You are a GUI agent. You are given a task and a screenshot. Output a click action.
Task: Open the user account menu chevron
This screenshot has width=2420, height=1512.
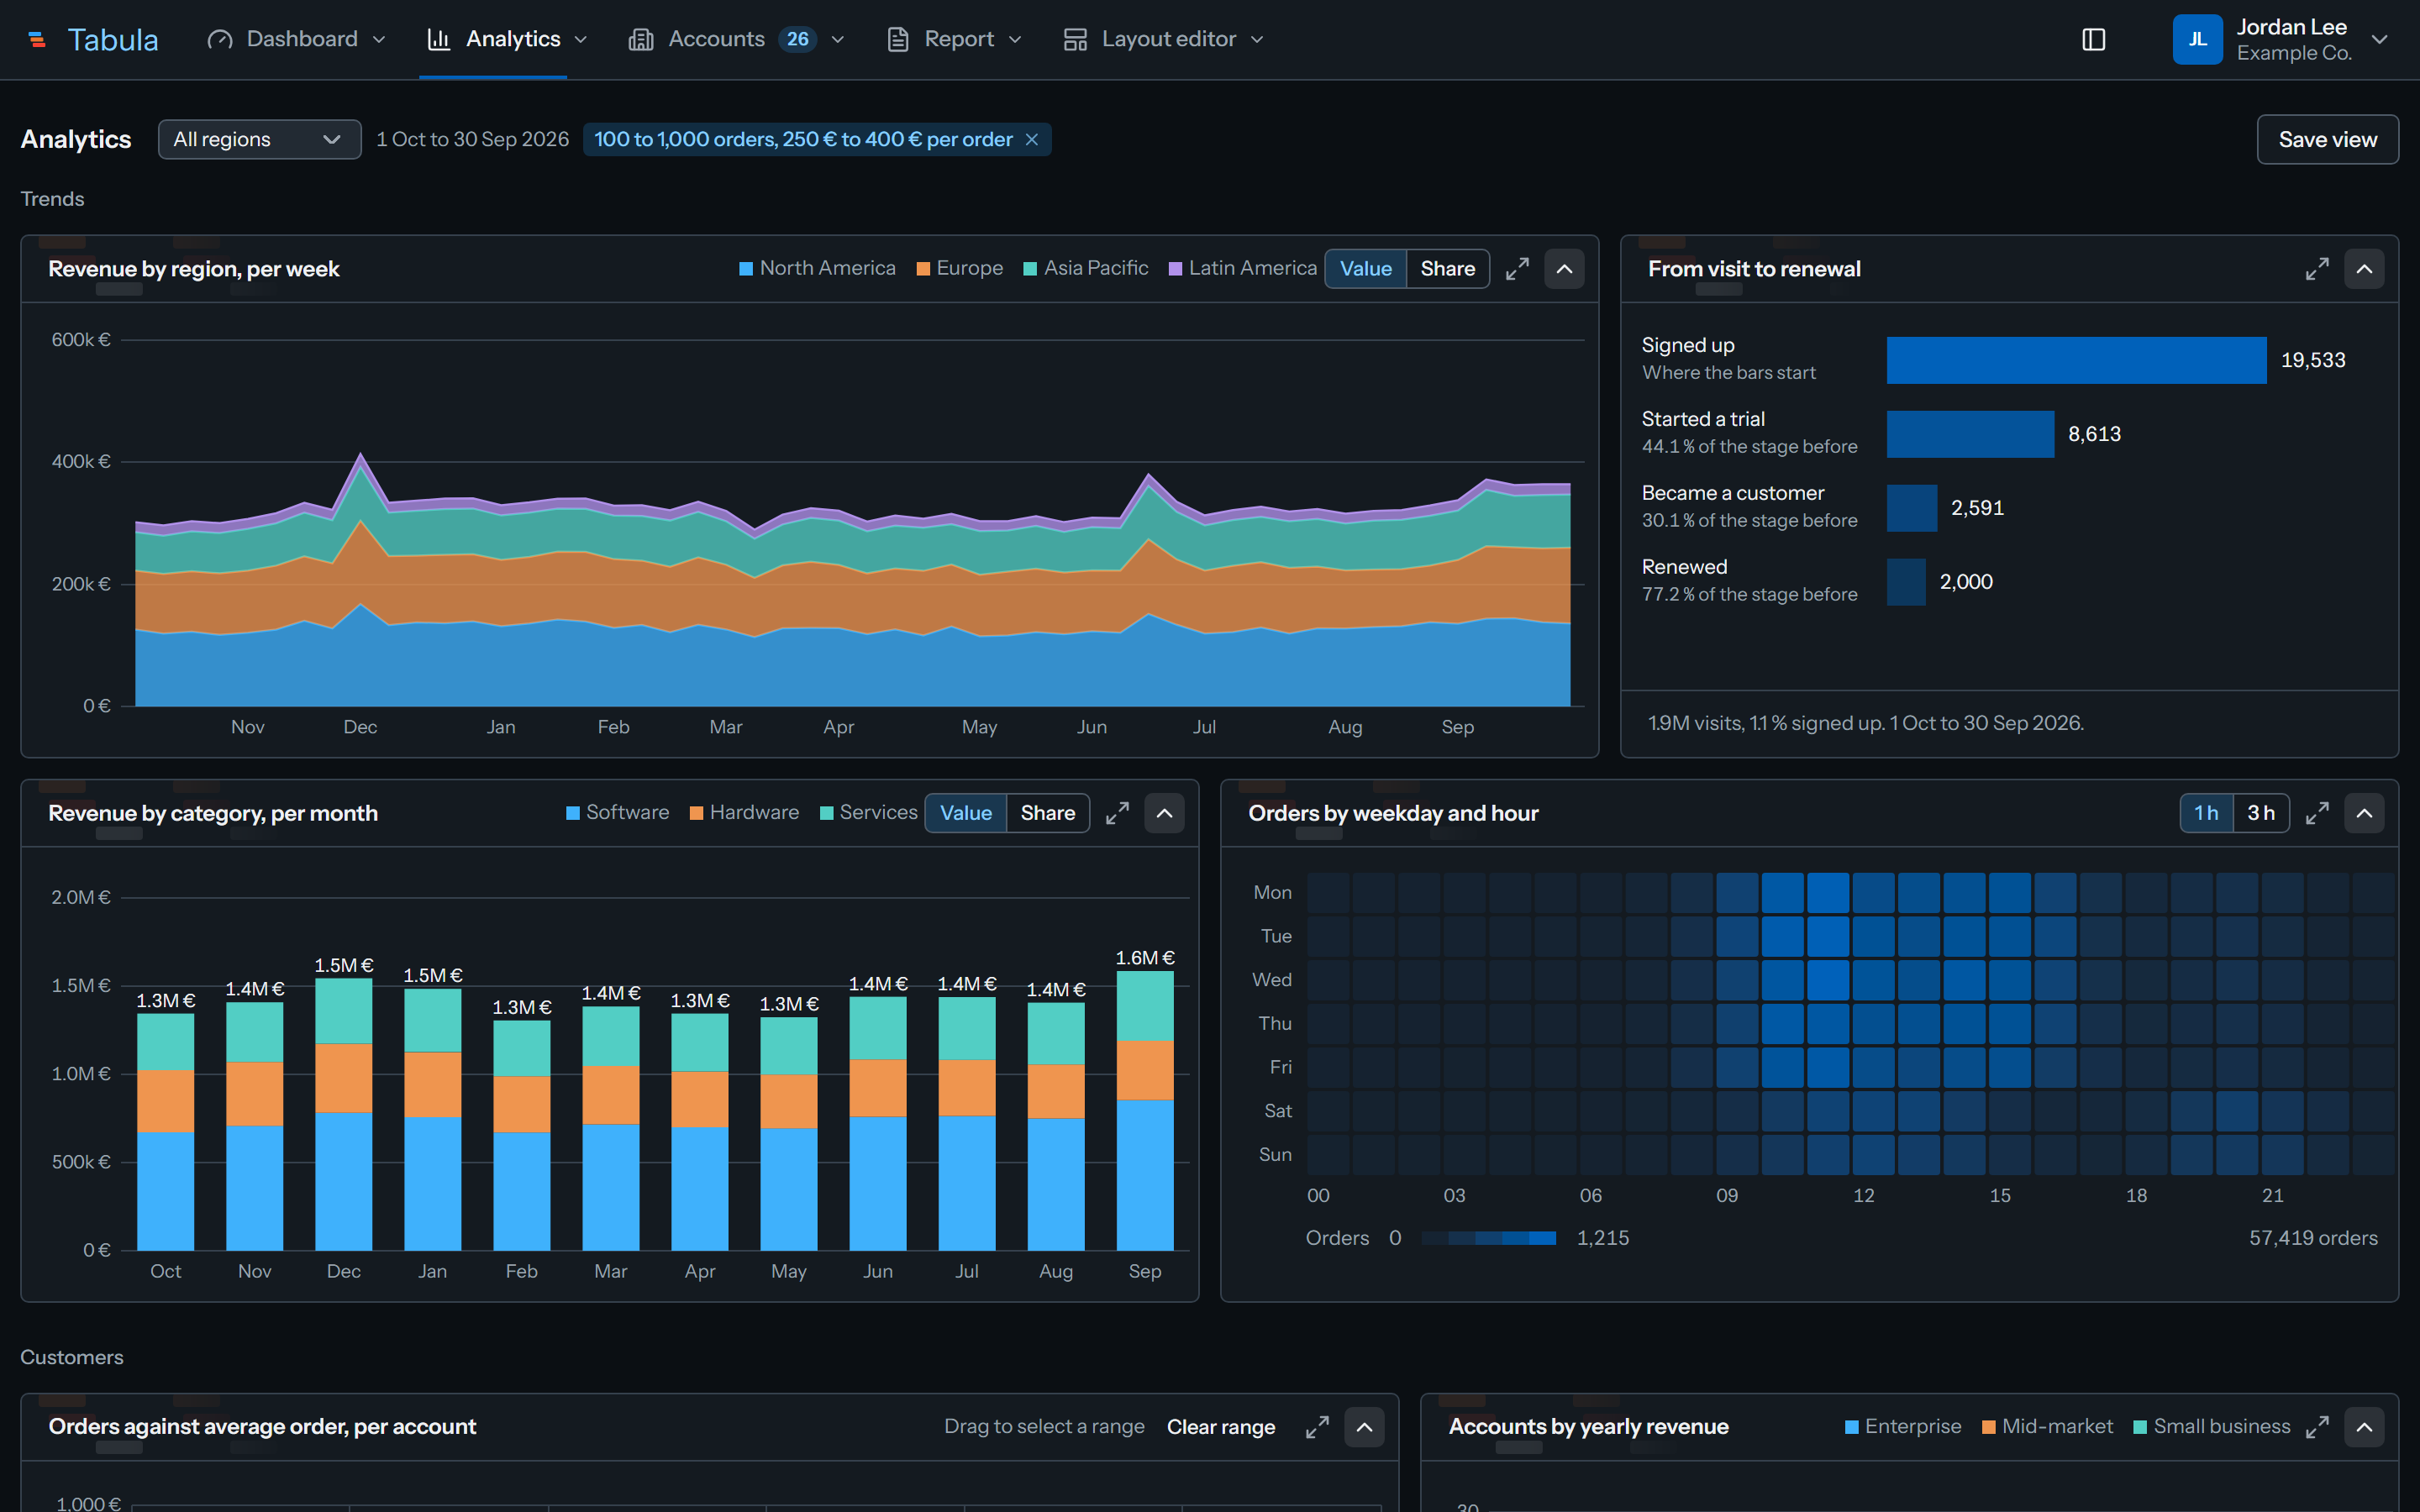2379,39
